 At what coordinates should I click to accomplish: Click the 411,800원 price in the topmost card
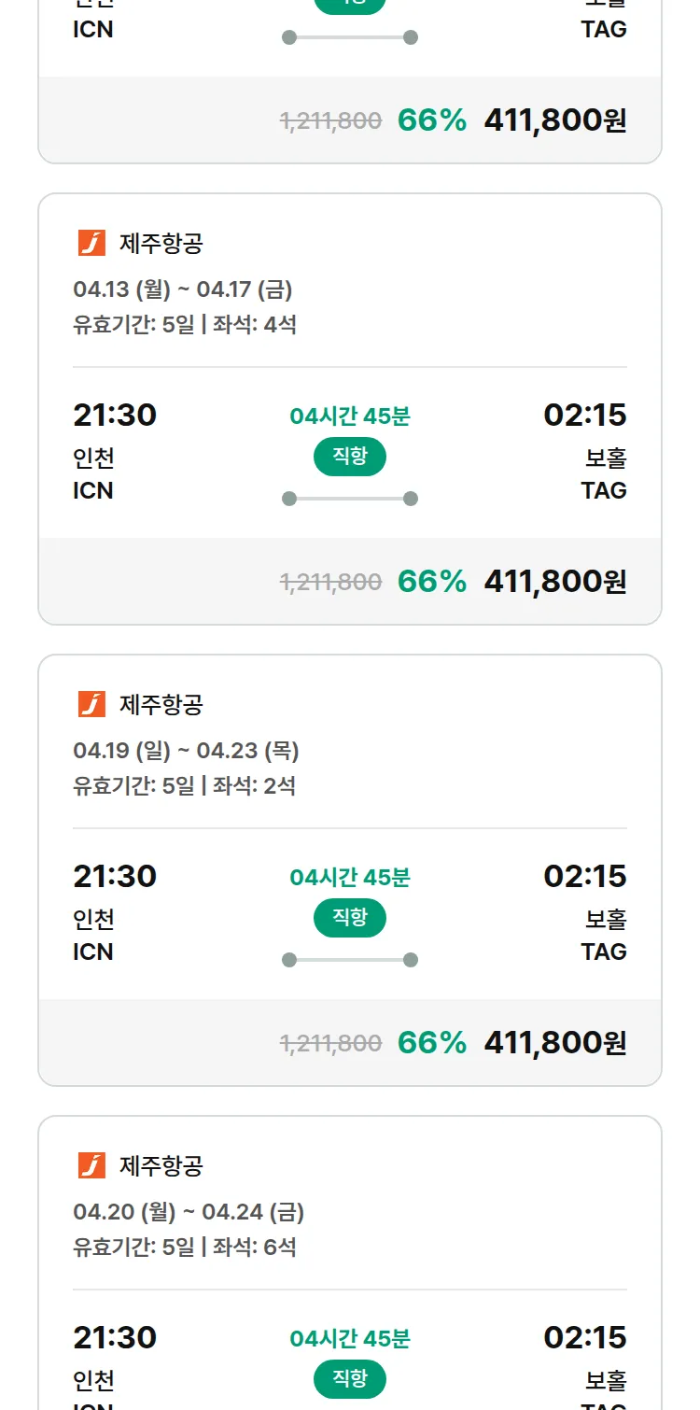click(555, 120)
